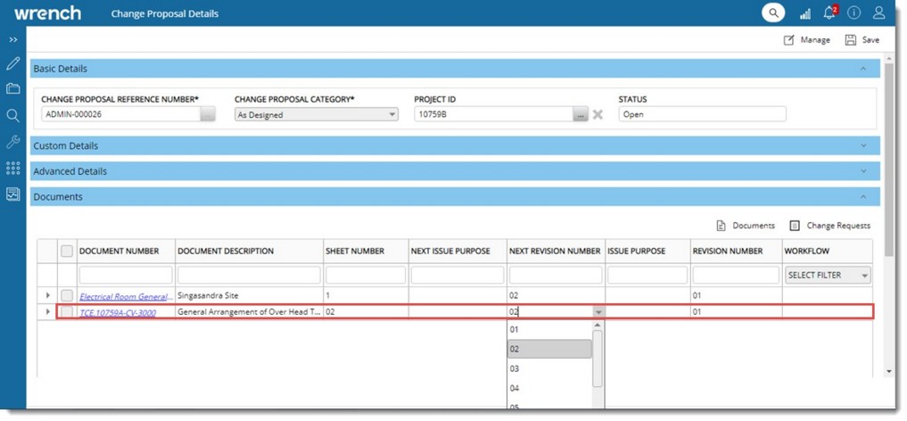
Task: Open the user profile icon
Action: (879, 13)
